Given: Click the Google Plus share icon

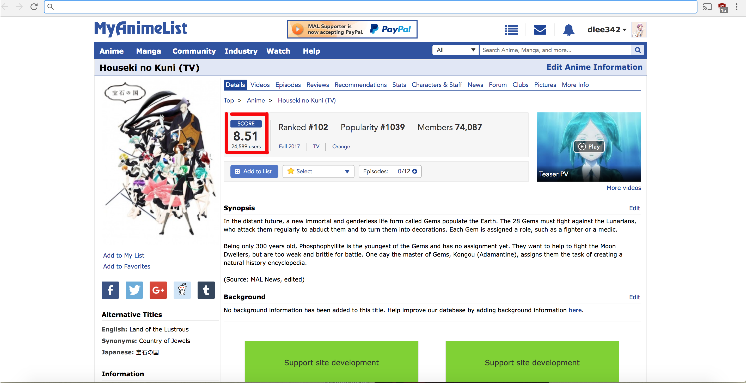Looking at the screenshot, I should pyautogui.click(x=158, y=290).
